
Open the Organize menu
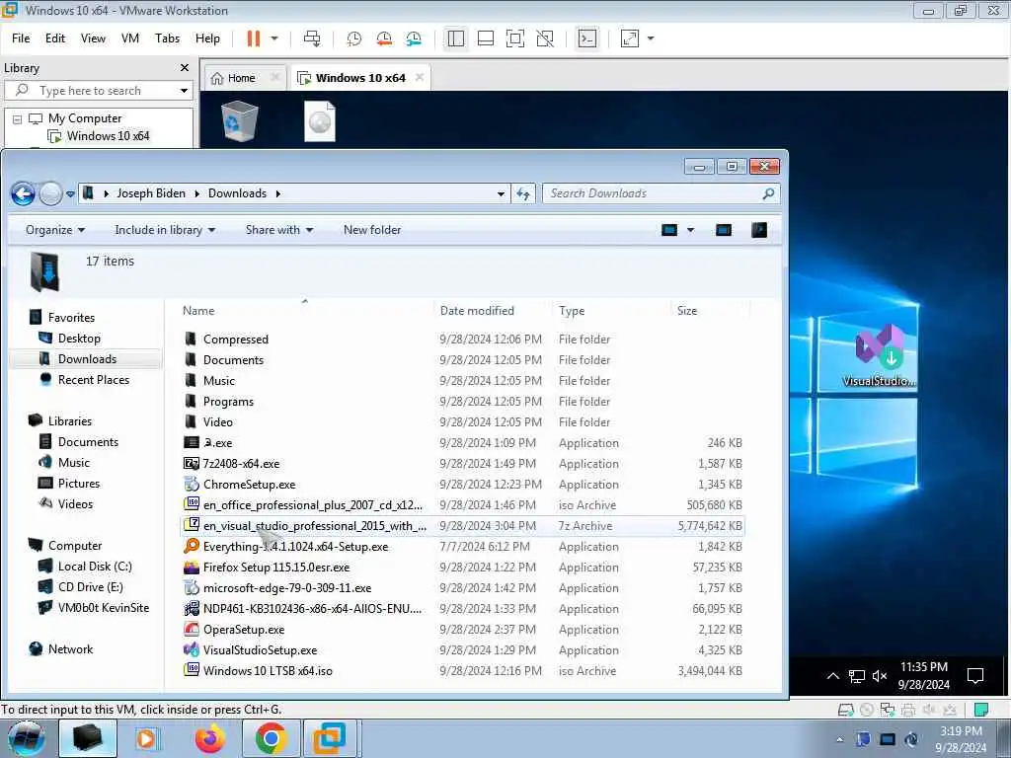click(55, 230)
